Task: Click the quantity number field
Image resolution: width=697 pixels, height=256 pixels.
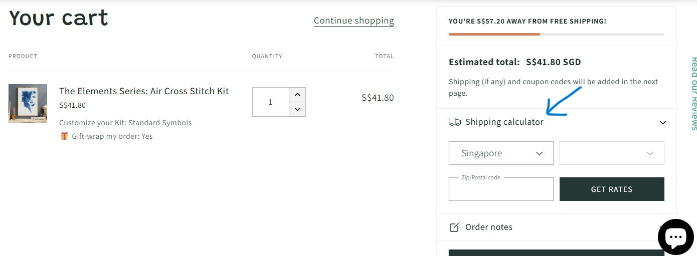Action: [x=270, y=102]
